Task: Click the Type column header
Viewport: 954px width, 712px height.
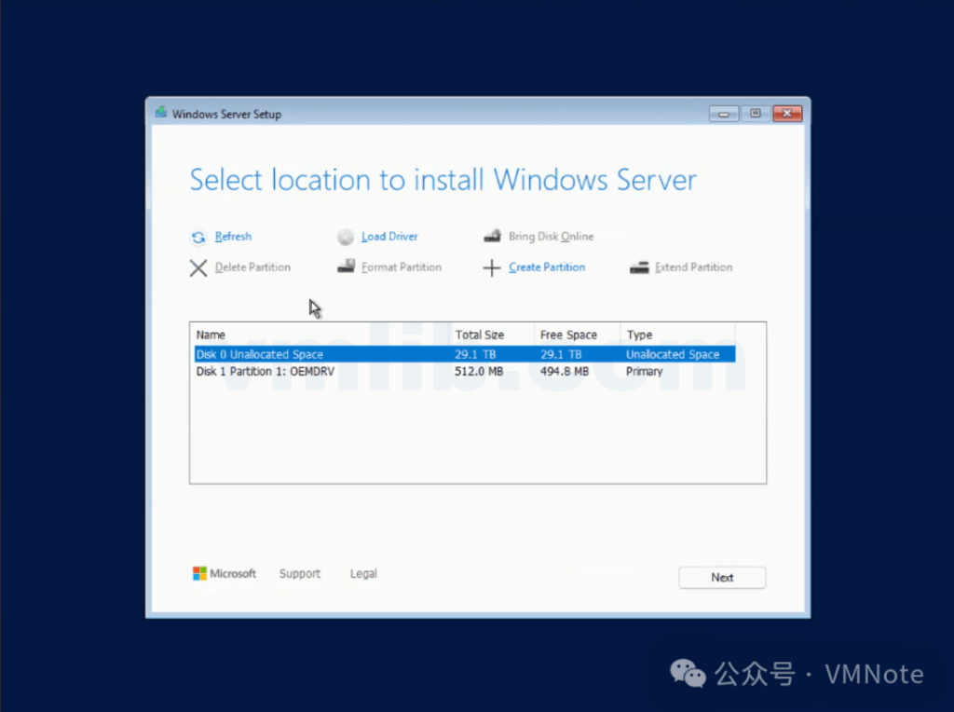Action: (640, 335)
